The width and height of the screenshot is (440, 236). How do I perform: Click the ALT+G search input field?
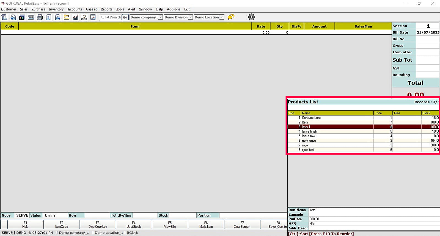click(111, 17)
